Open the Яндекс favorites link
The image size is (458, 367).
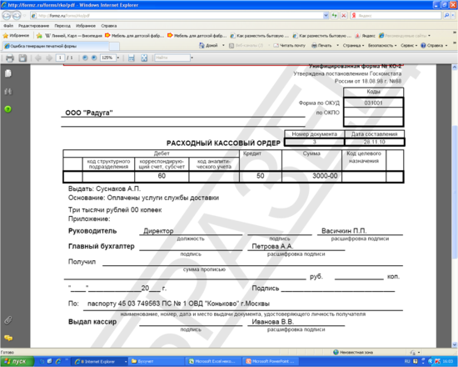[x=365, y=36]
